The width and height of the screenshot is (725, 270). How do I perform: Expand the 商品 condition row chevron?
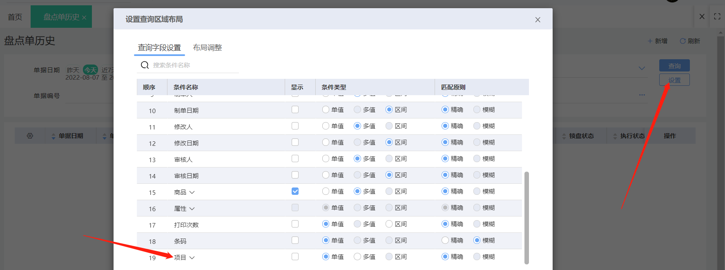coord(192,192)
